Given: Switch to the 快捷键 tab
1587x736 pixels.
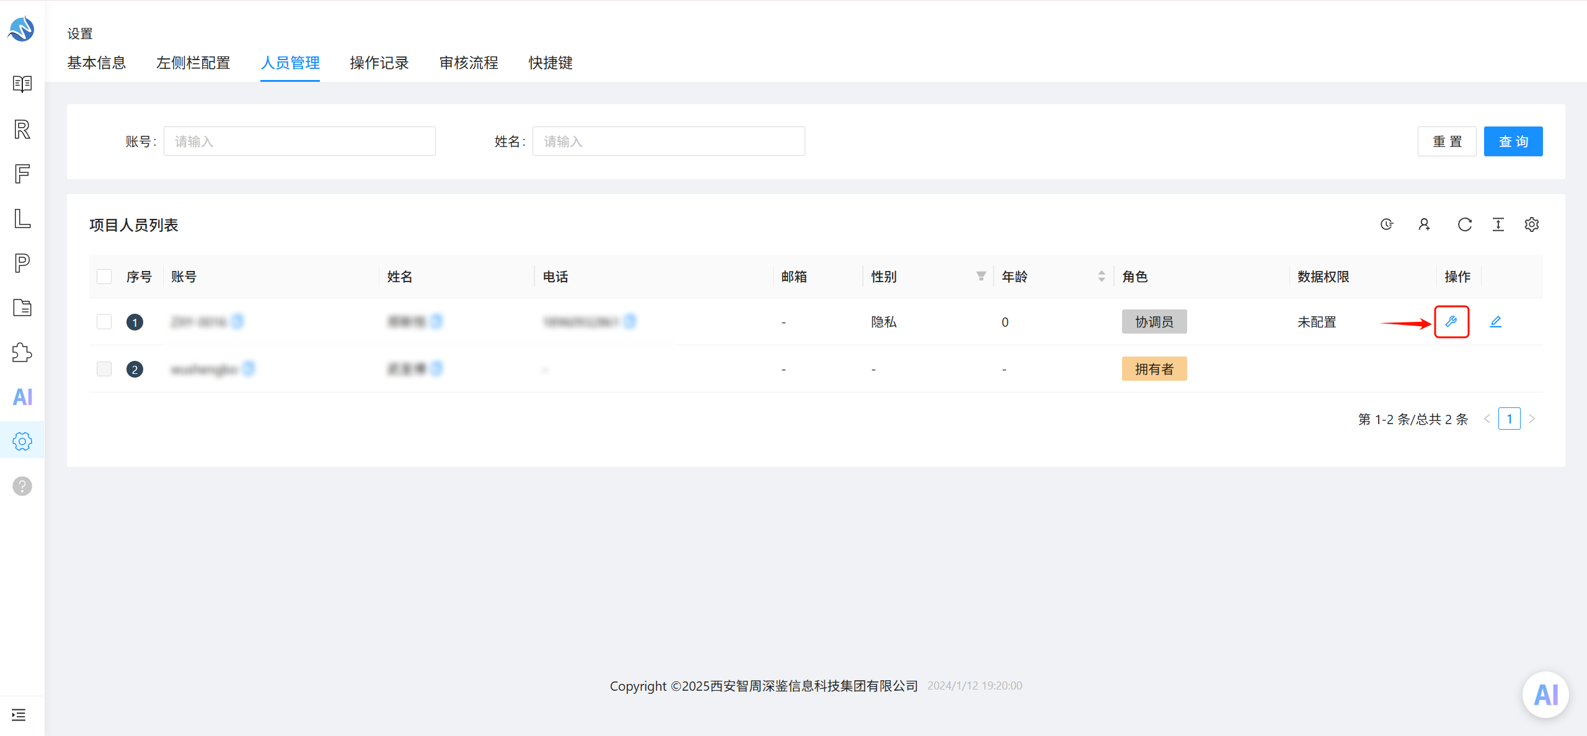Looking at the screenshot, I should click(x=550, y=63).
